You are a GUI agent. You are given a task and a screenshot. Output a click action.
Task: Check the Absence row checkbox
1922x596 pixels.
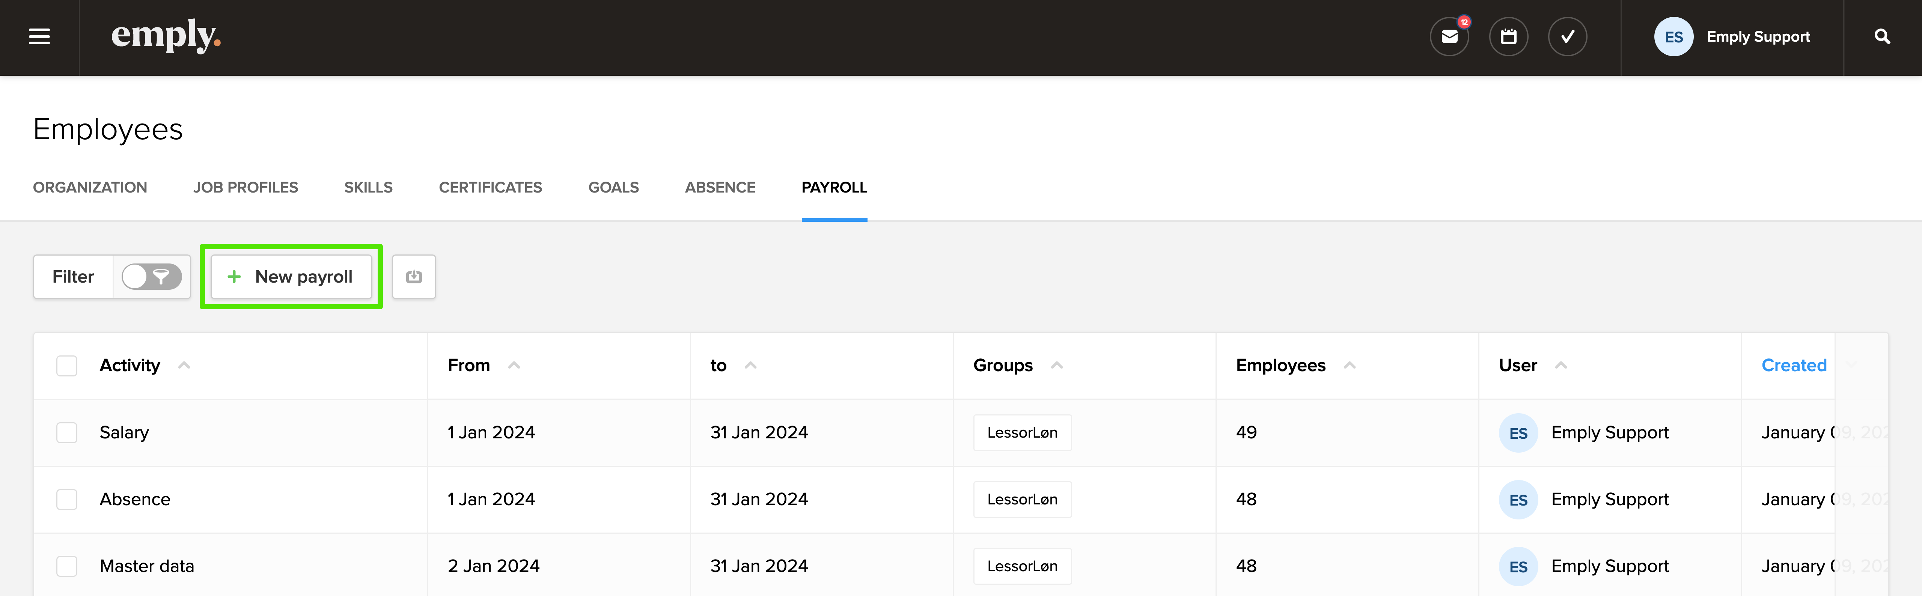67,499
